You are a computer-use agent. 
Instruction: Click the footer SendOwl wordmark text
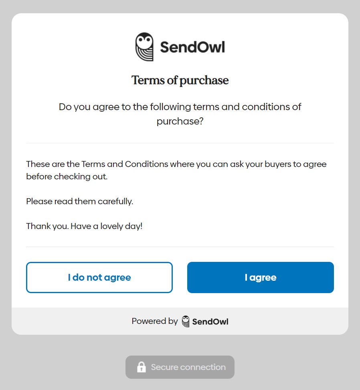[x=210, y=322]
